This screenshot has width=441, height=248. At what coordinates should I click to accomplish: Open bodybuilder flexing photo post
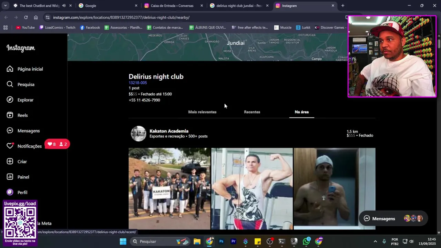(x=252, y=189)
